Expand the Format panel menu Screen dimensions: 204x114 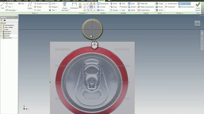click(179, 13)
